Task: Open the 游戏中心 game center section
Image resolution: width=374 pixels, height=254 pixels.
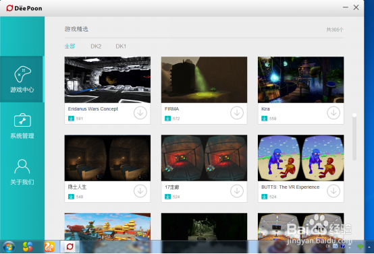Action: pos(22,80)
